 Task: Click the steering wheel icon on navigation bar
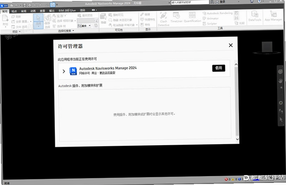[280, 72]
